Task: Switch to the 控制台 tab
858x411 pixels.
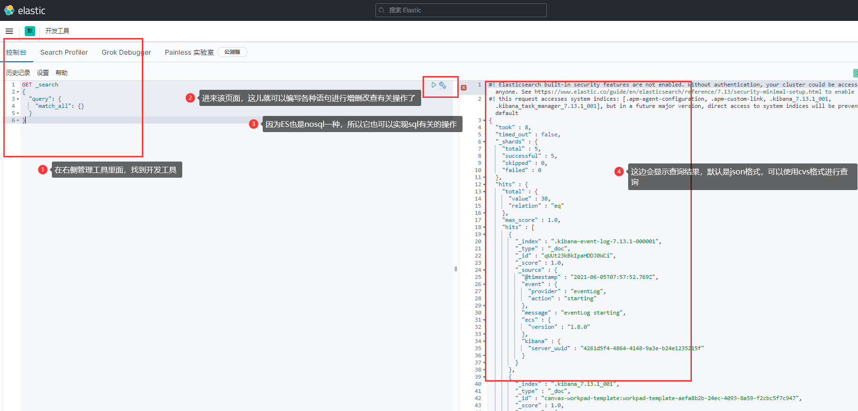Action: click(16, 52)
